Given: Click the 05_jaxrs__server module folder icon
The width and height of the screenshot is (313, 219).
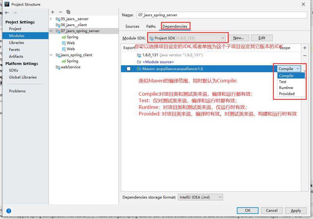Looking at the screenshot, I should tap(58, 19).
